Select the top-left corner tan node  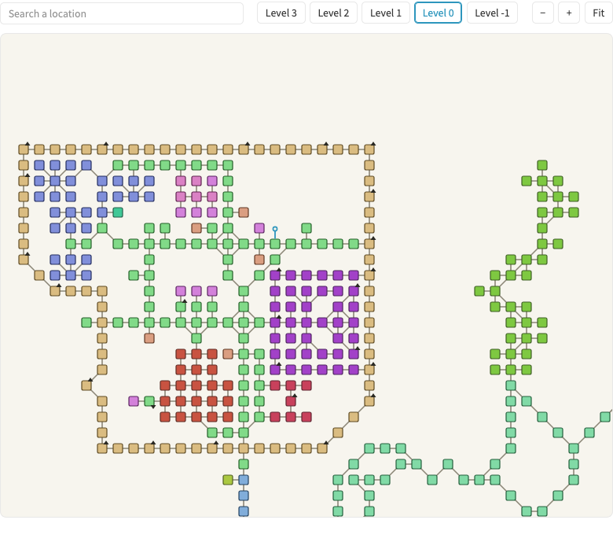[x=24, y=149]
